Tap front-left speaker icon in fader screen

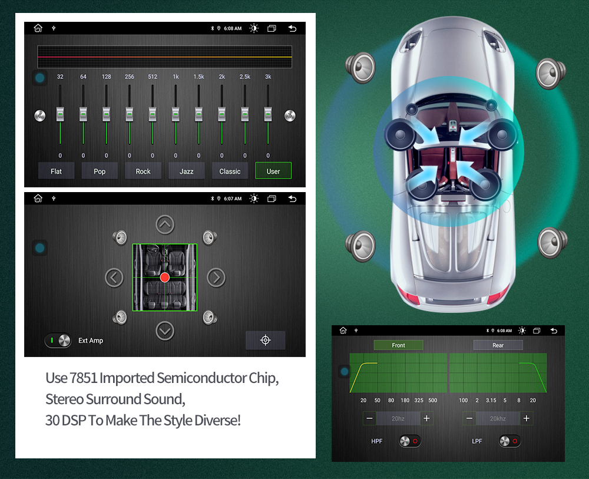tap(120, 237)
